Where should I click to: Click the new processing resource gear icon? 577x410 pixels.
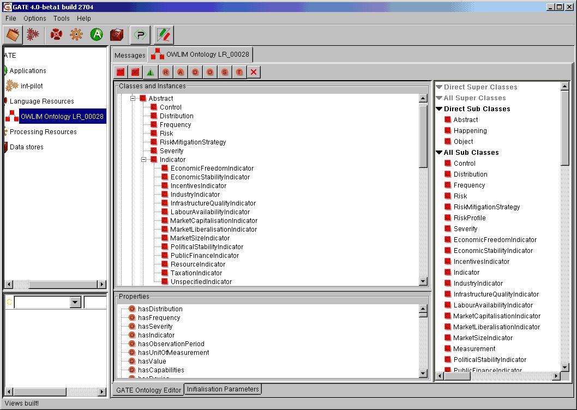pyautogui.click(x=76, y=35)
